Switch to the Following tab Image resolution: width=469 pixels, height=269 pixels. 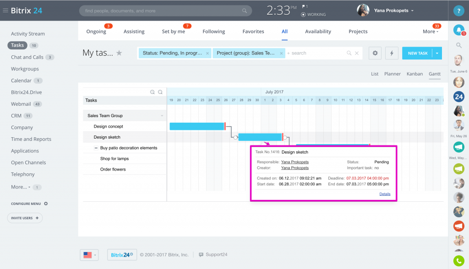click(213, 32)
